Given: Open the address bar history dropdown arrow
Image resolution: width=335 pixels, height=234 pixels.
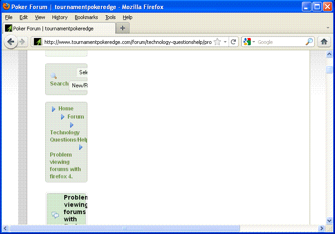Looking at the screenshot, I should point(225,42).
